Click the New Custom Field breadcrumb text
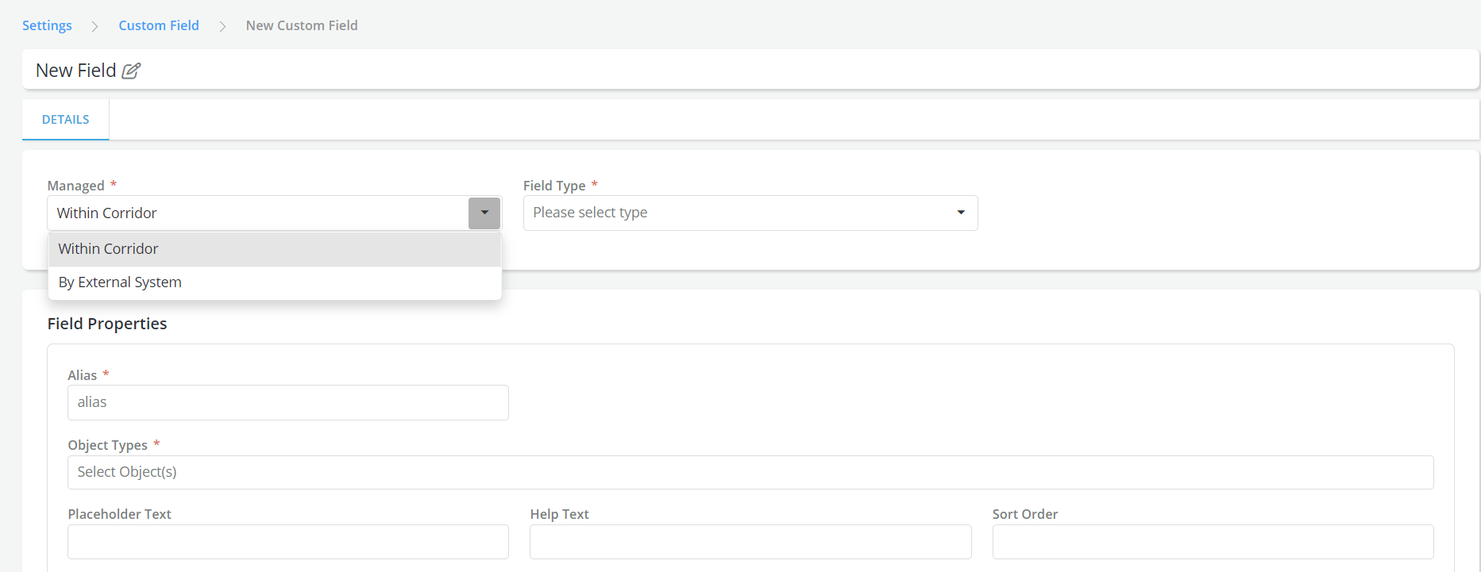This screenshot has width=1481, height=572. click(302, 25)
